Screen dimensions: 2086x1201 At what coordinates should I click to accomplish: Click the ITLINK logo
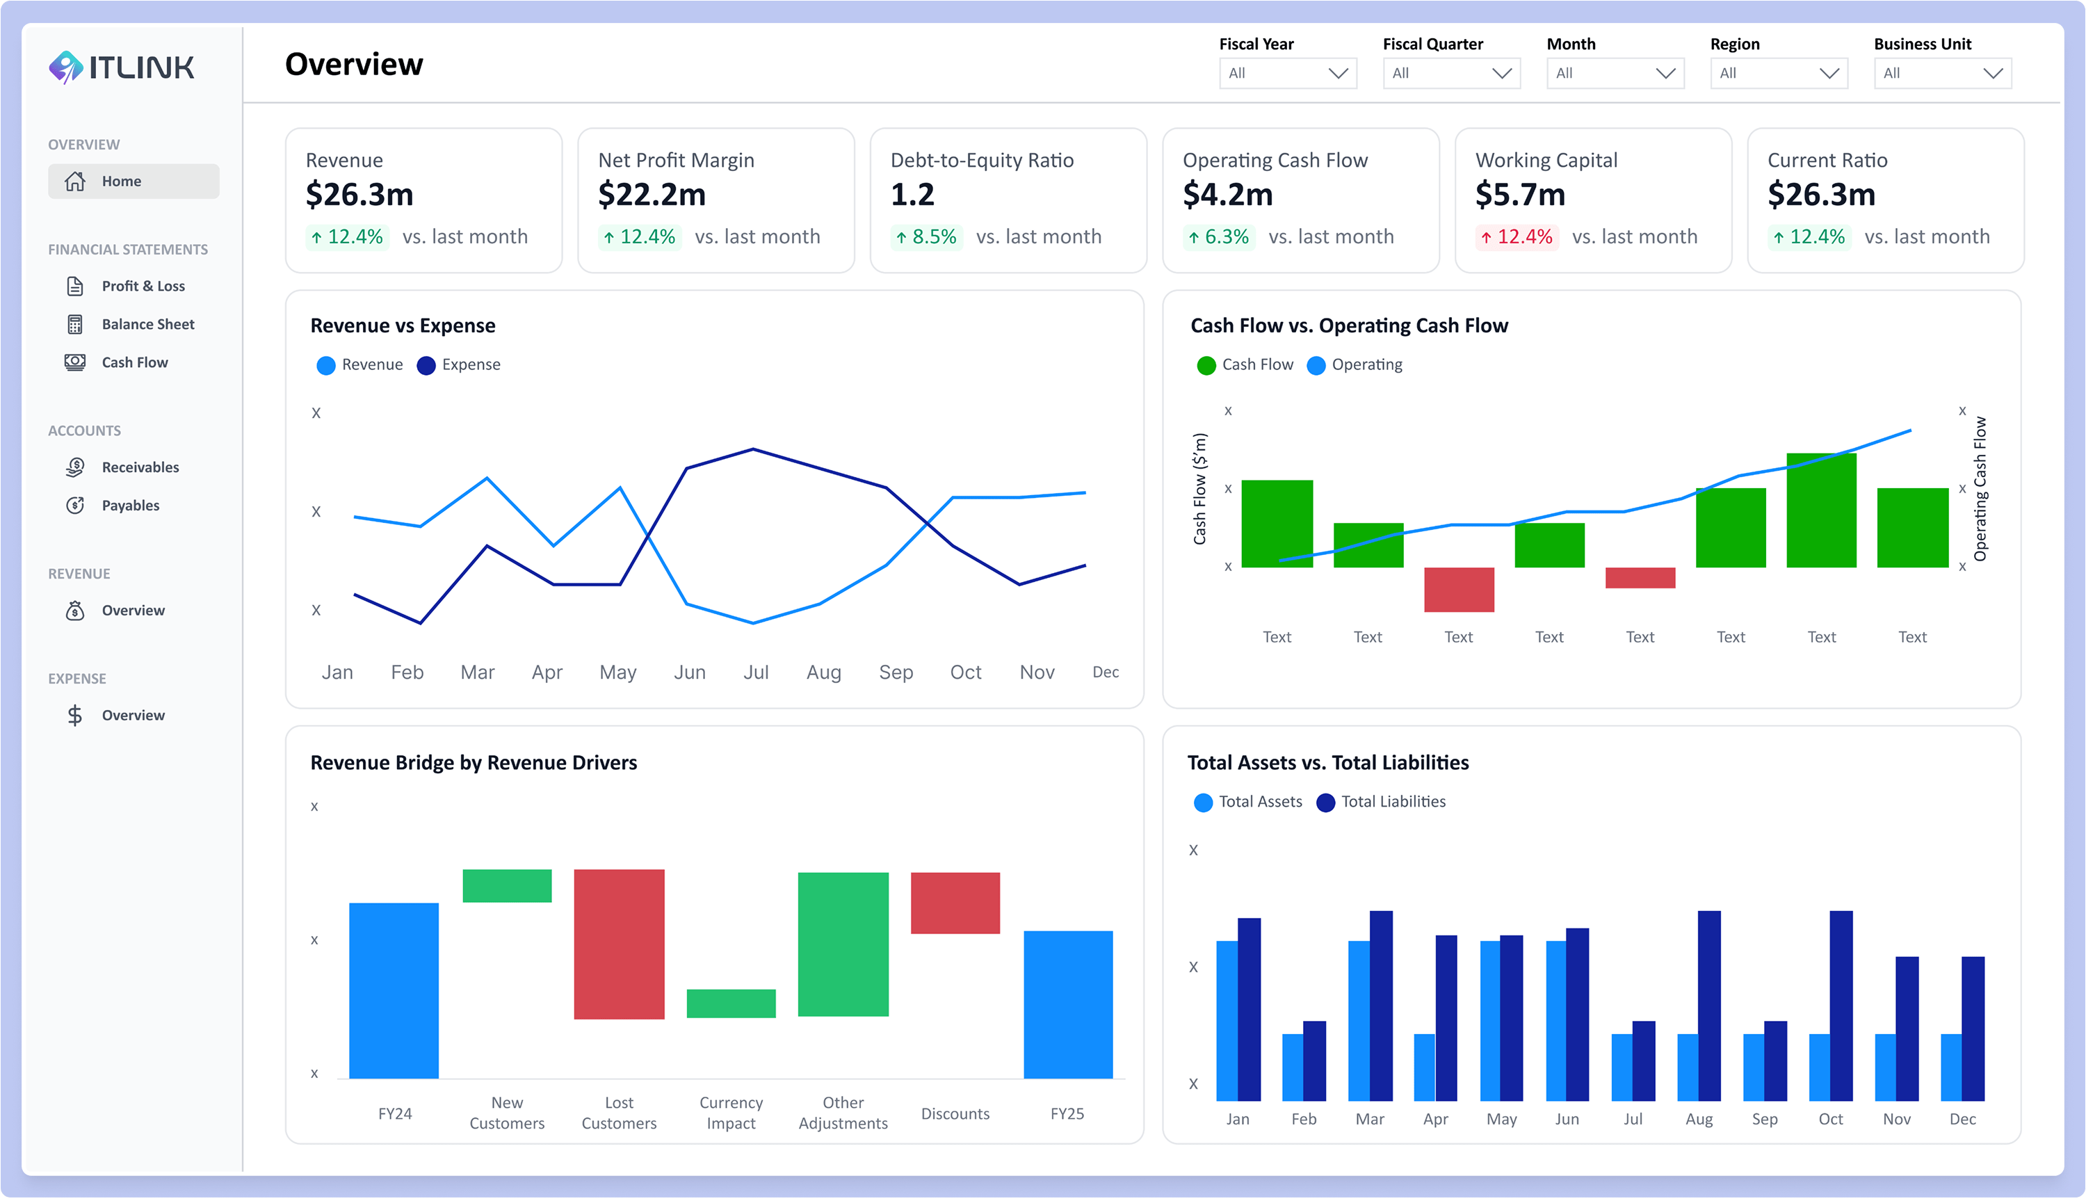122,67
